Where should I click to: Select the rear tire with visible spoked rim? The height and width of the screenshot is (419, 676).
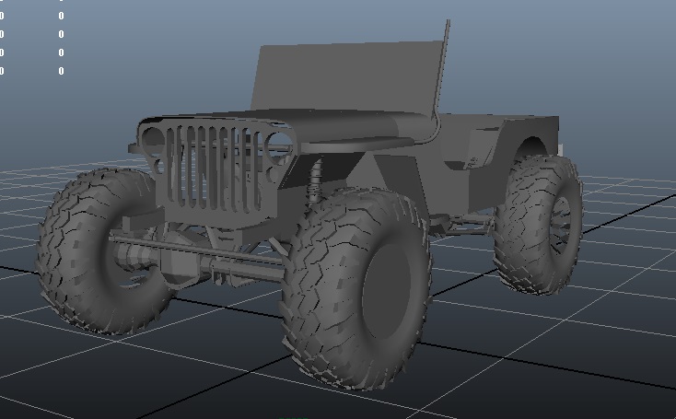point(538,224)
